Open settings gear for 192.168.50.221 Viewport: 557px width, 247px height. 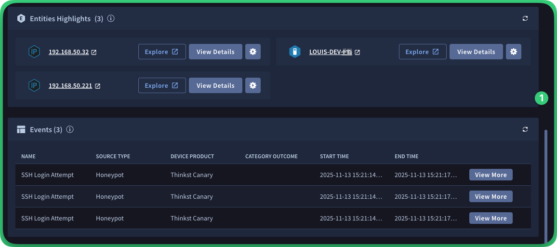pyautogui.click(x=253, y=85)
